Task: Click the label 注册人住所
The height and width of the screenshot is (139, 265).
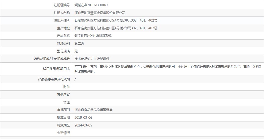Action: click(x=62, y=20)
